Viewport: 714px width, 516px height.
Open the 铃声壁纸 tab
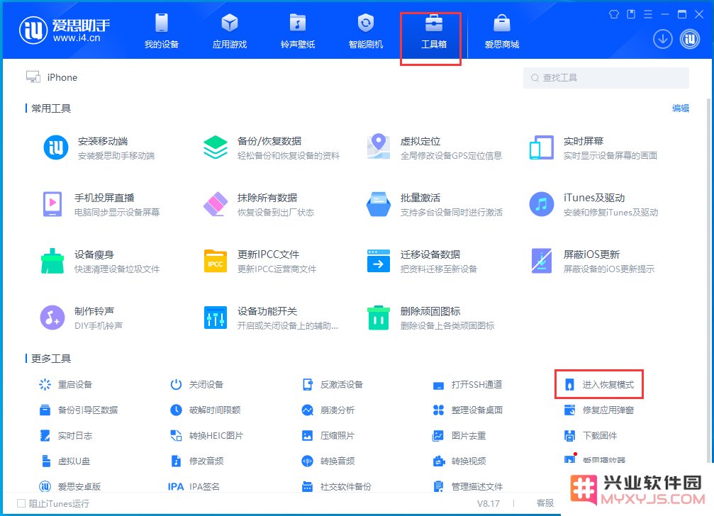click(x=298, y=31)
